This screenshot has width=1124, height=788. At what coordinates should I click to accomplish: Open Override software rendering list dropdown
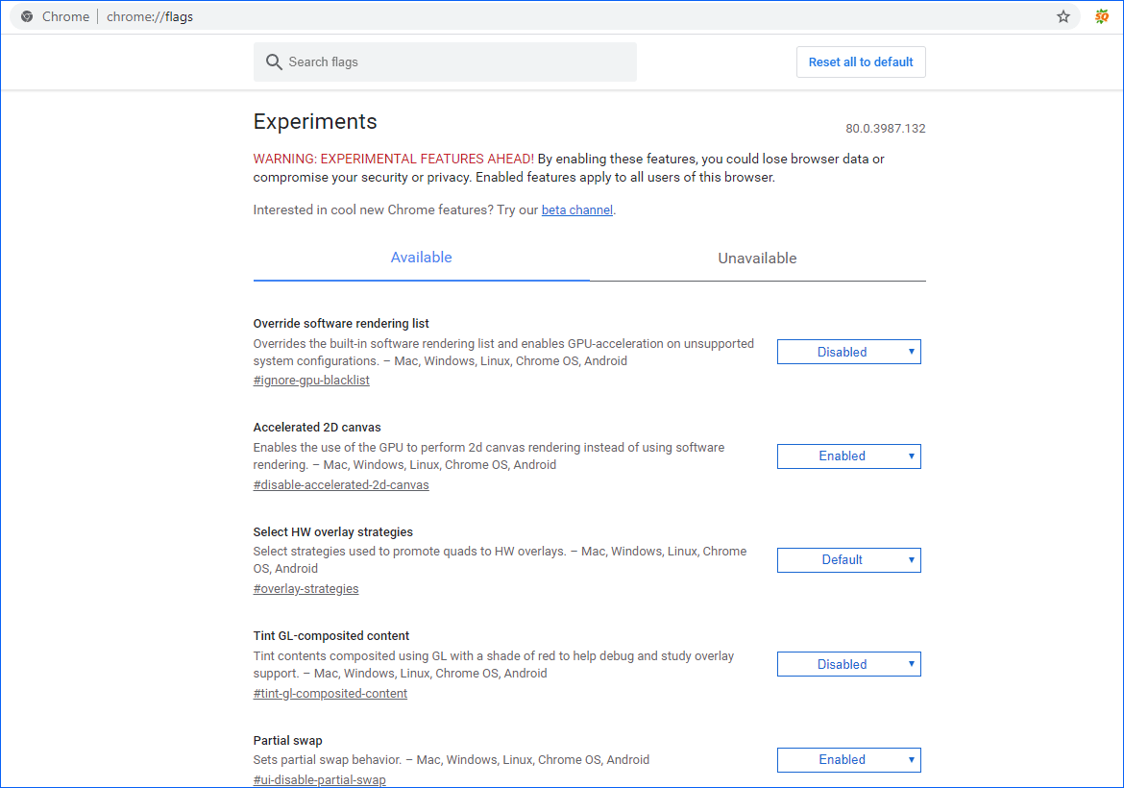tap(848, 352)
